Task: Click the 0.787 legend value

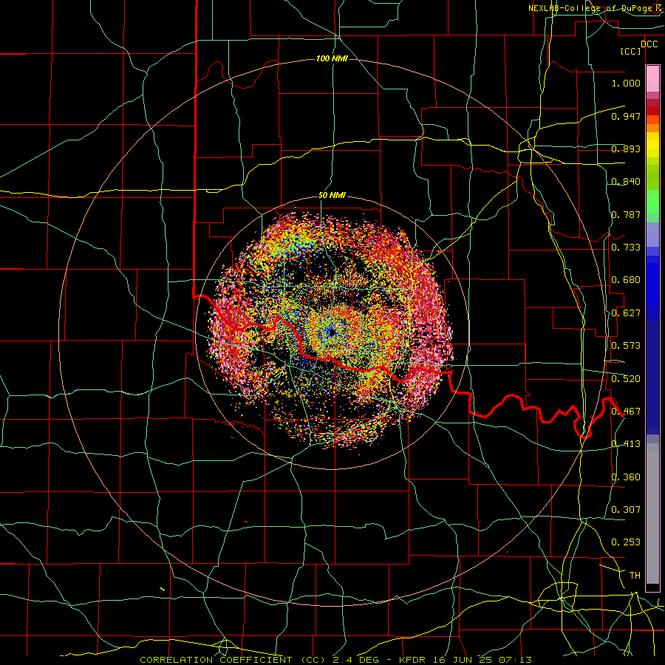Action: (626, 214)
